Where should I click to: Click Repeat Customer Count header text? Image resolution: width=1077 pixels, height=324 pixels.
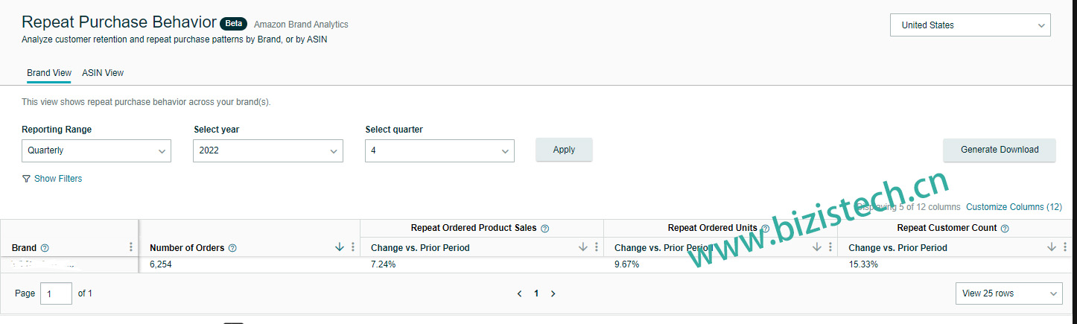point(947,228)
